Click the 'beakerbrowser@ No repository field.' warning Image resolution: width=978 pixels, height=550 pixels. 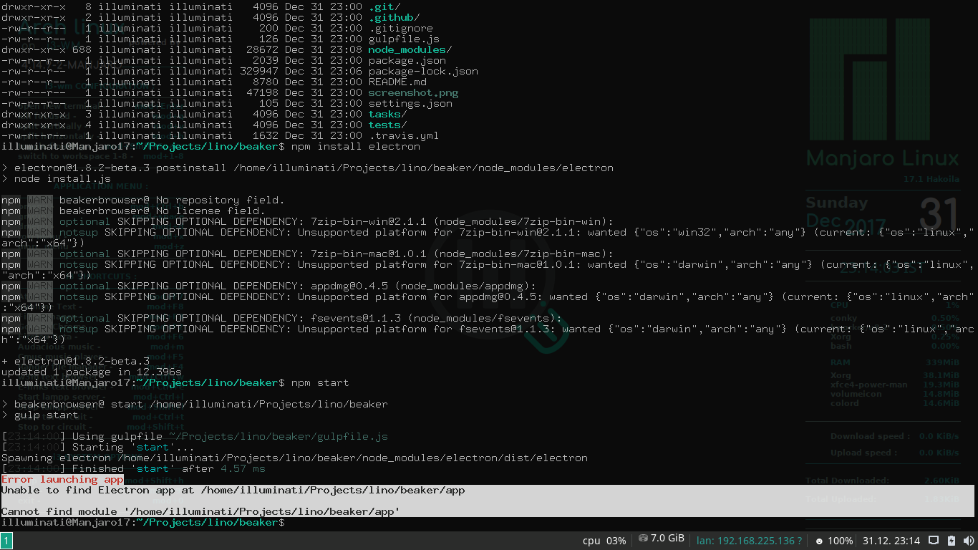[143, 200]
